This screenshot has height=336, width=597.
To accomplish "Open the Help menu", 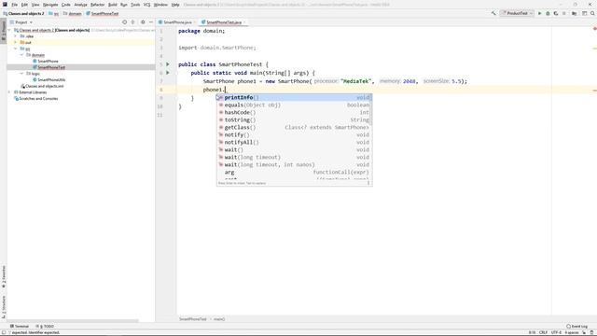I will pos(175,5).
